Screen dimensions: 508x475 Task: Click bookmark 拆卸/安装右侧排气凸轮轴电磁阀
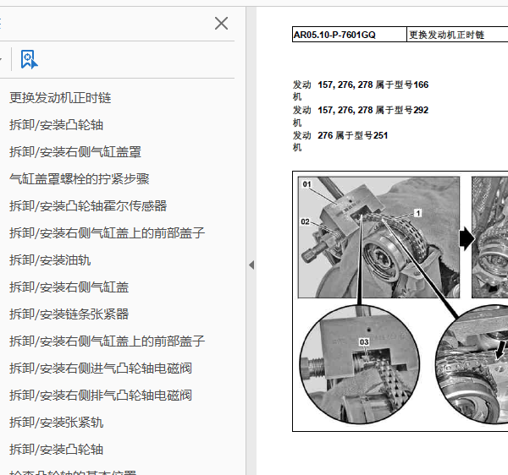tap(100, 396)
